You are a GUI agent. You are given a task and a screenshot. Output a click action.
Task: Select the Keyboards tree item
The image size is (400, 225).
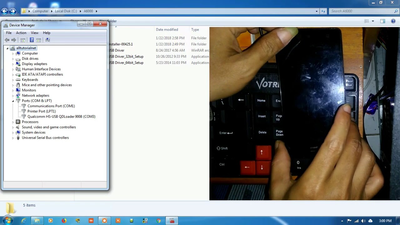click(30, 80)
